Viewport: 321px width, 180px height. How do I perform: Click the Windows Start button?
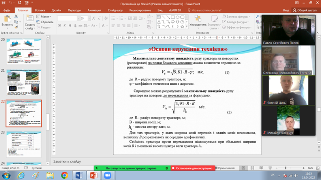tap(6, 175)
